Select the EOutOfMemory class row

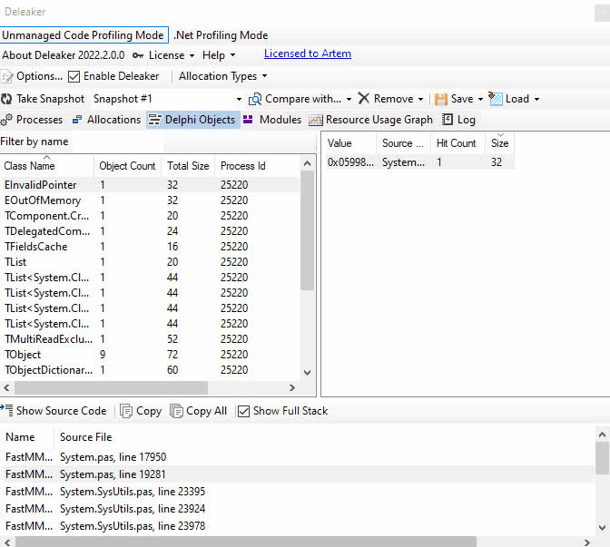[x=151, y=200]
